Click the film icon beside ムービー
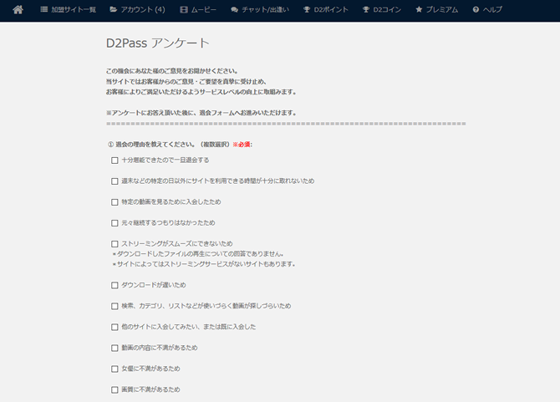The width and height of the screenshot is (560, 402). [184, 10]
